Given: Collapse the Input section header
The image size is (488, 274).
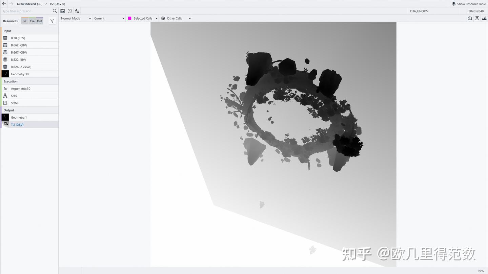Looking at the screenshot, I should (29, 31).
